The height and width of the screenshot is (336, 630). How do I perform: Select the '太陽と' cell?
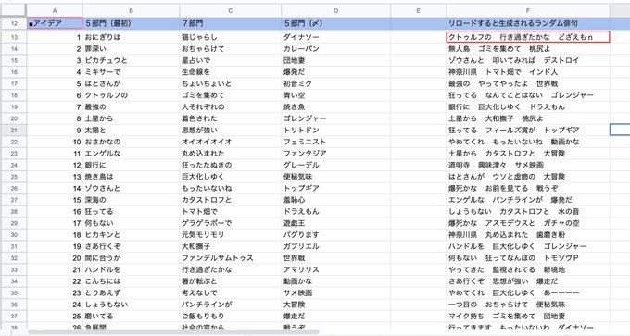point(131,131)
